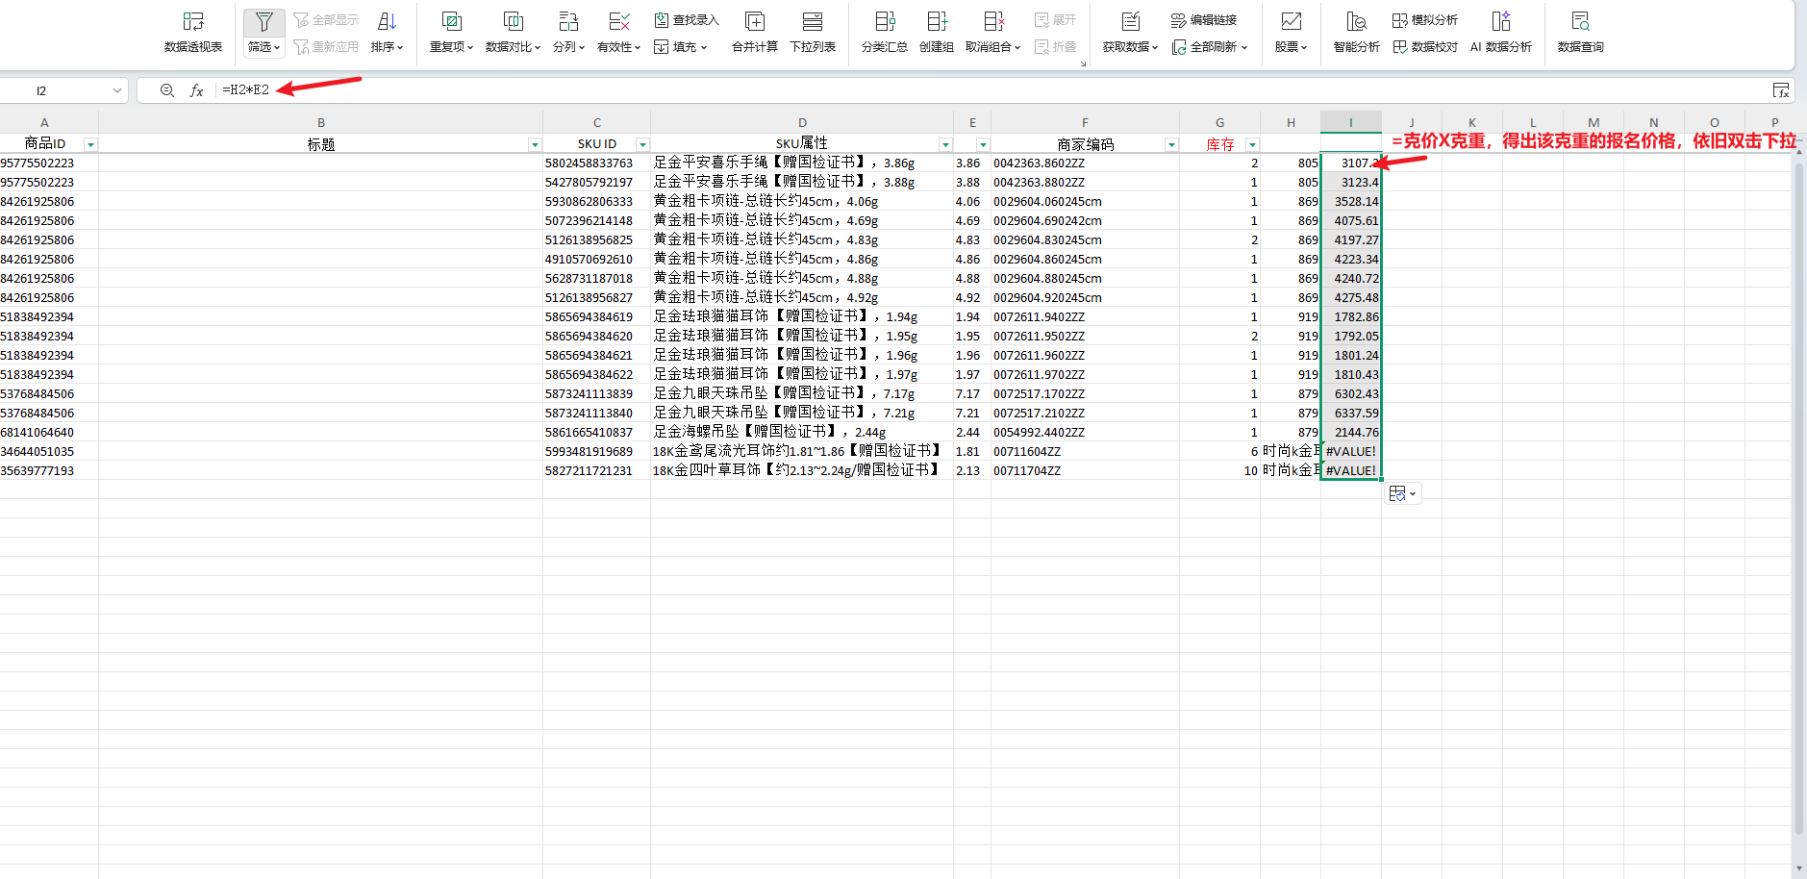Viewport: 1807px width, 879px height.
Task: Expand the name box dropdown arrow
Action: click(117, 90)
